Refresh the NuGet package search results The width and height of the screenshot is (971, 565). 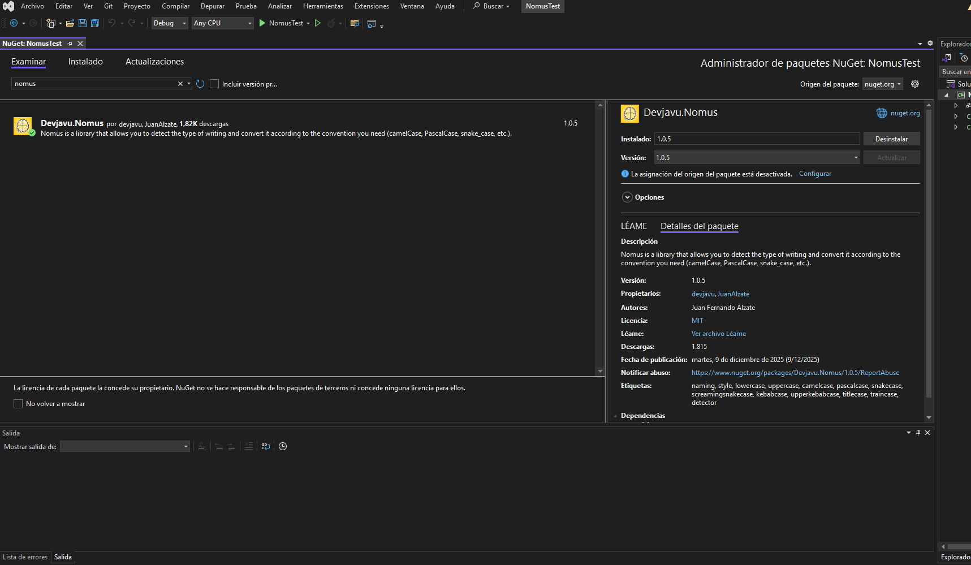[200, 84]
